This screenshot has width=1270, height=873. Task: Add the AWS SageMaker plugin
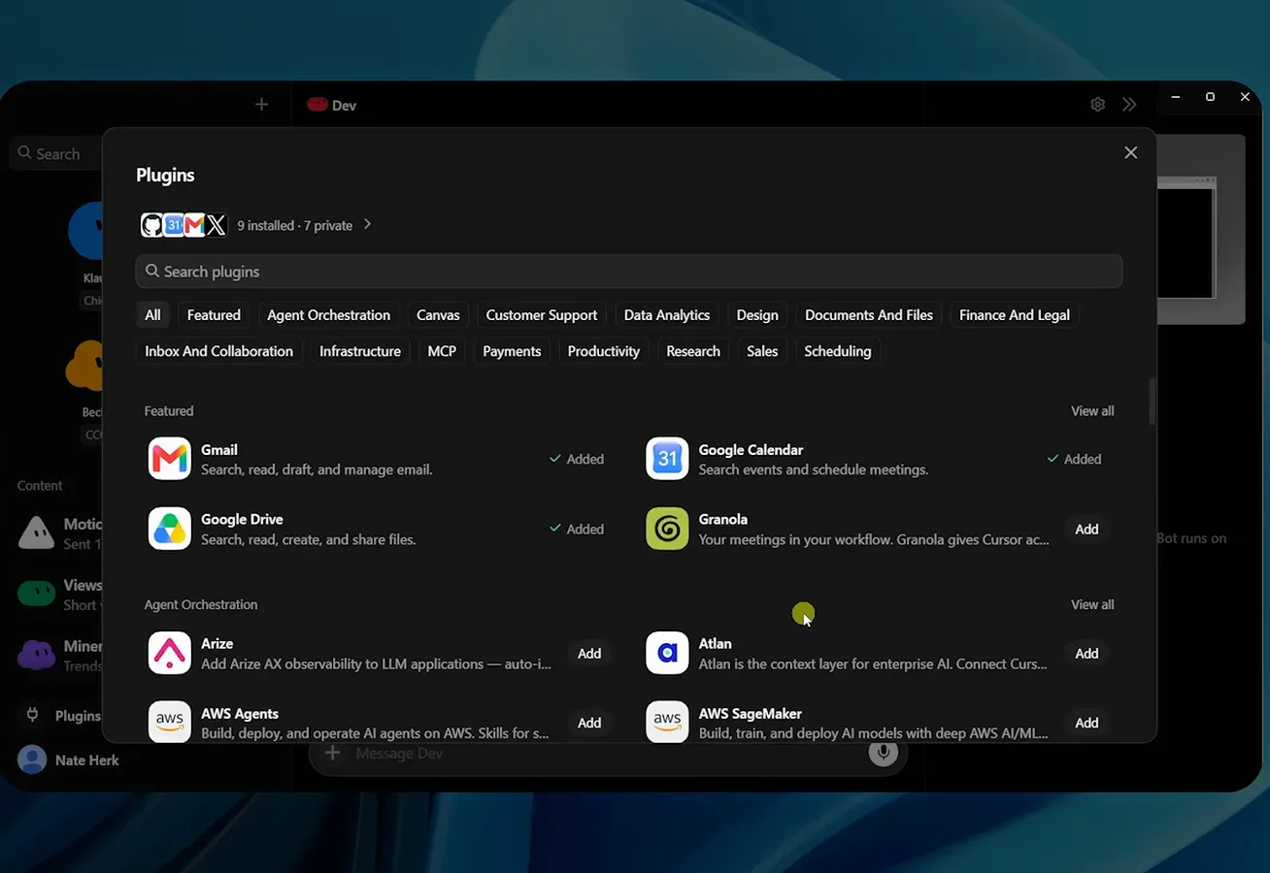click(1086, 723)
